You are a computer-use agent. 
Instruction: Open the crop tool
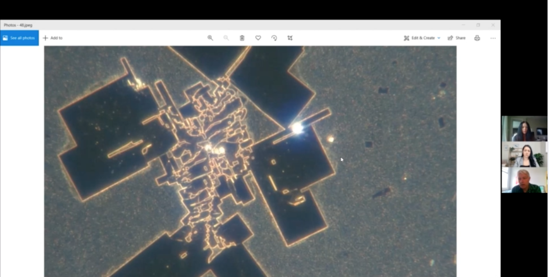(x=290, y=38)
